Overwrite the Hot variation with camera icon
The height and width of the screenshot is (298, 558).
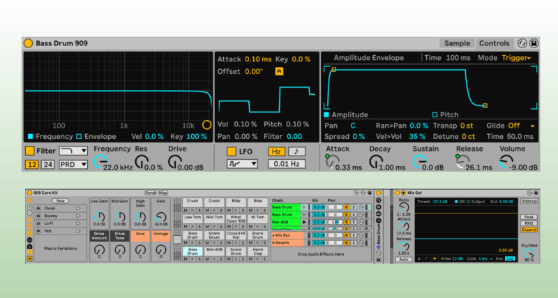38,231
